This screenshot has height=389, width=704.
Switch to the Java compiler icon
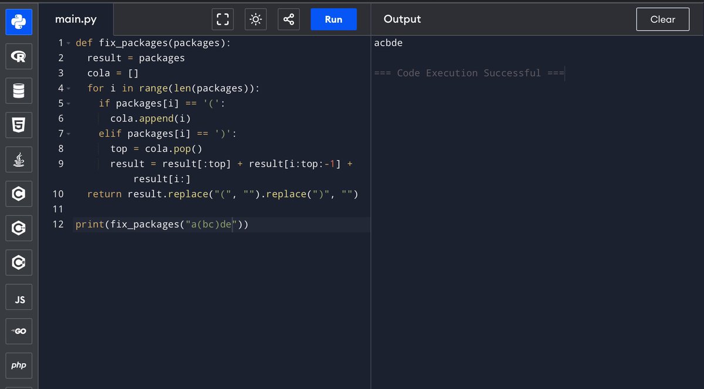[x=18, y=160]
